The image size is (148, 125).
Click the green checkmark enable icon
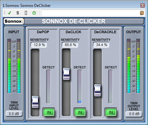pos(10,13)
